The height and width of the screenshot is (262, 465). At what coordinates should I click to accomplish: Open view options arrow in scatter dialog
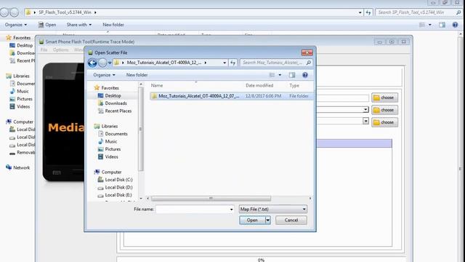coord(280,75)
